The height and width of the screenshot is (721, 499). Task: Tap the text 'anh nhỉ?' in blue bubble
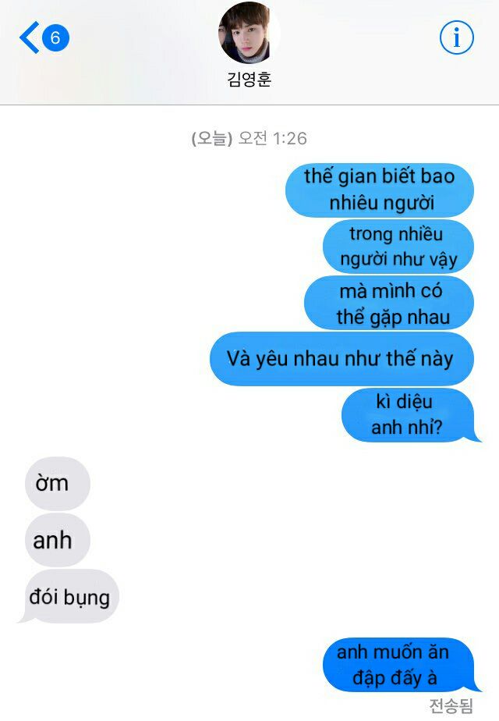click(407, 427)
